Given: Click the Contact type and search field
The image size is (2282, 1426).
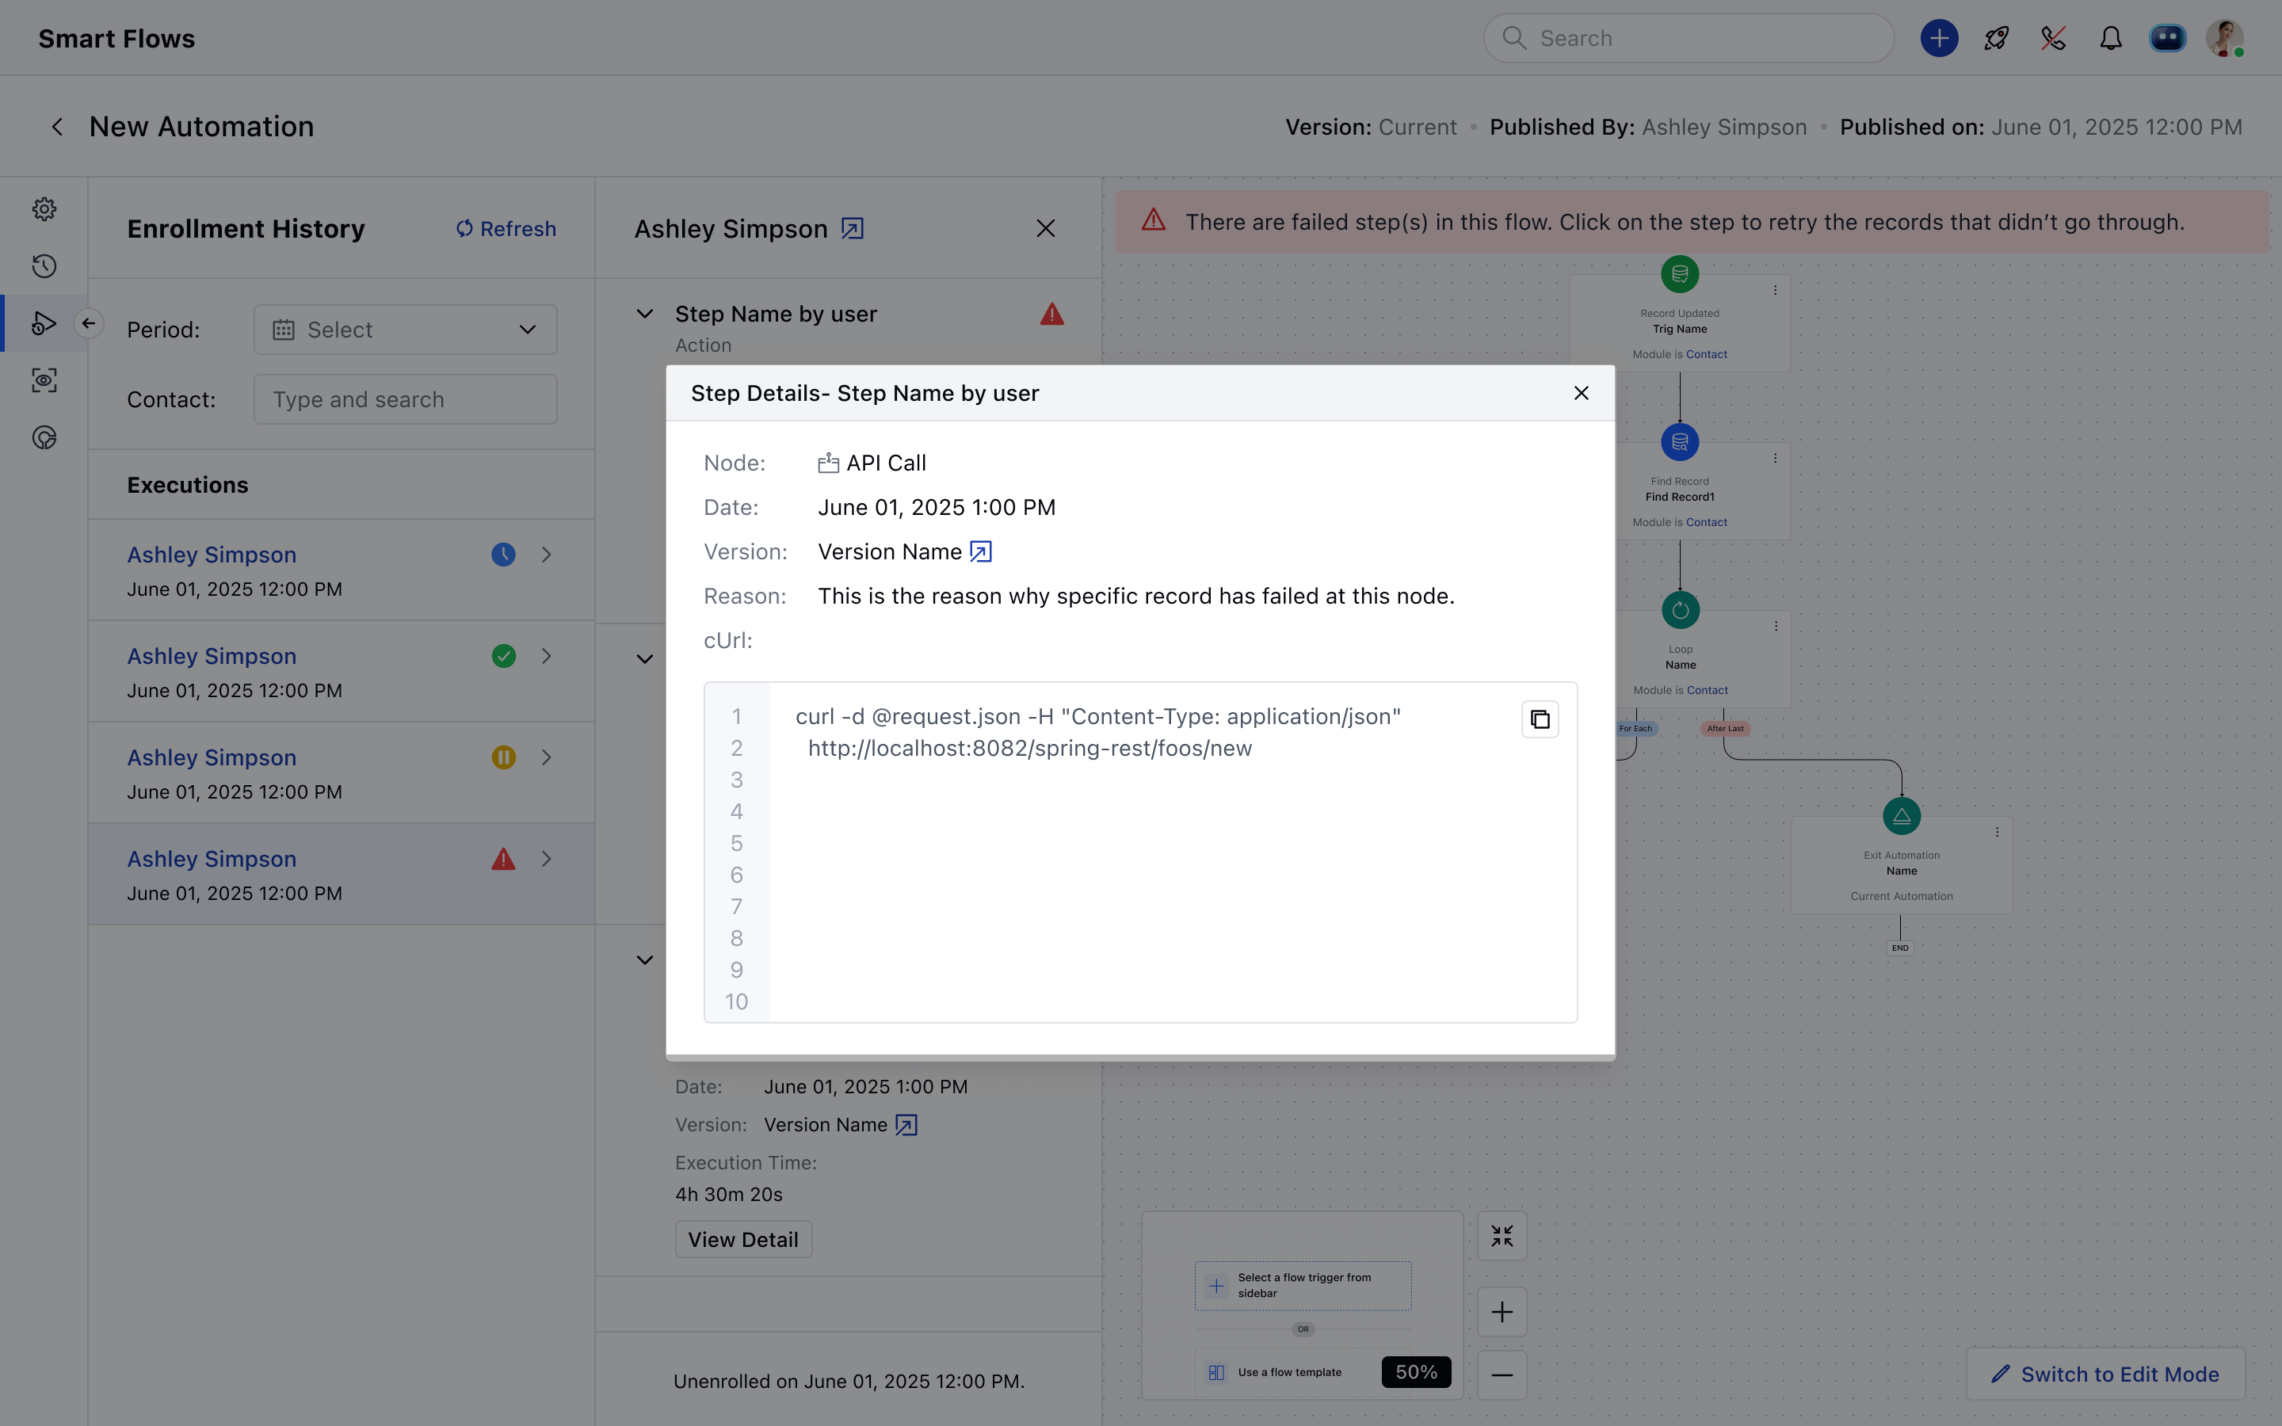Looking at the screenshot, I should pyautogui.click(x=405, y=400).
